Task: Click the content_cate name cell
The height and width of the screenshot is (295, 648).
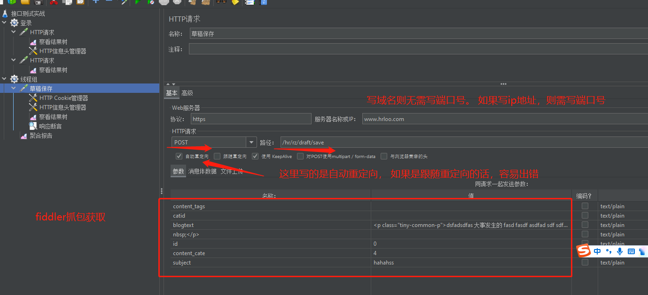Action: coord(271,253)
